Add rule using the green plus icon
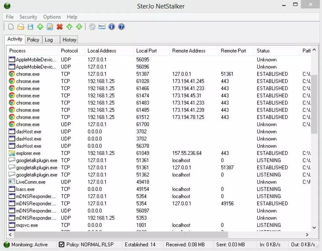322x251 pixels. (40, 27)
